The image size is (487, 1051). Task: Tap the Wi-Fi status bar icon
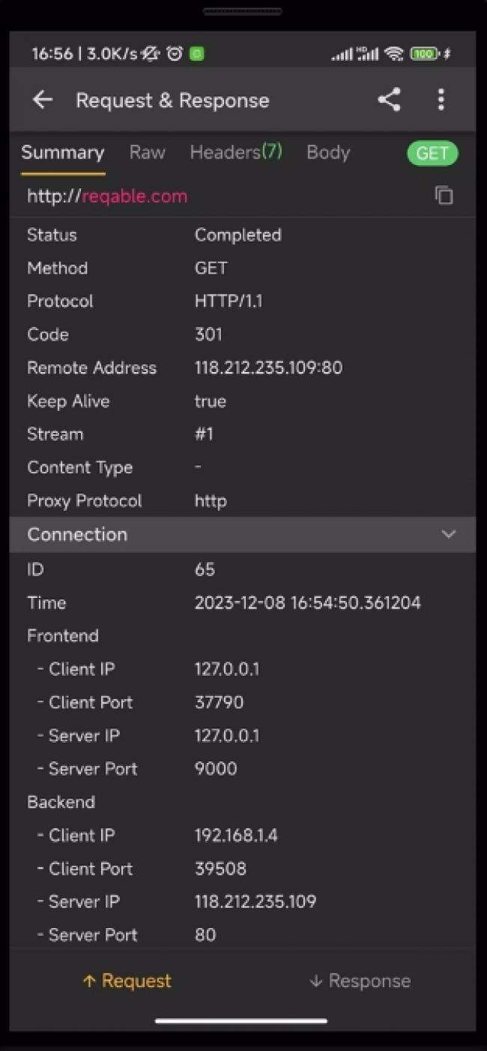[393, 54]
